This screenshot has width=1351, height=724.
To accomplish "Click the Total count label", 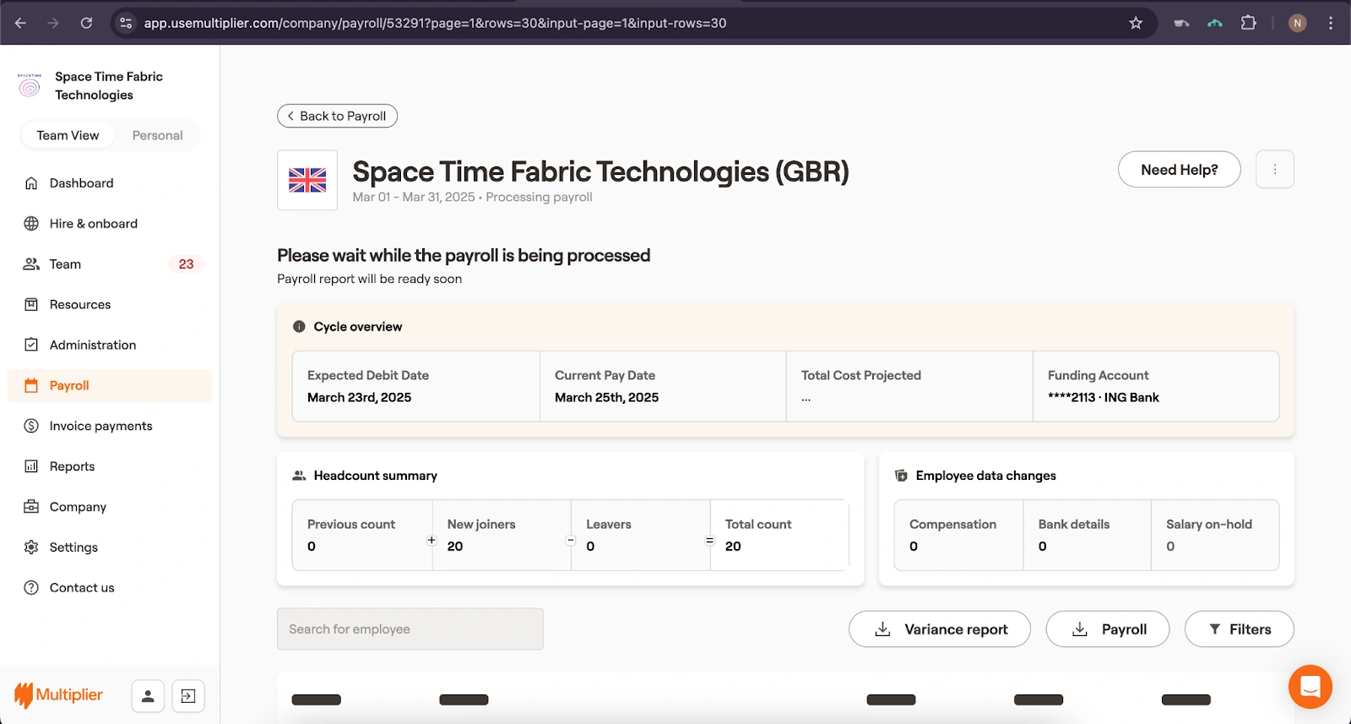I will [758, 524].
